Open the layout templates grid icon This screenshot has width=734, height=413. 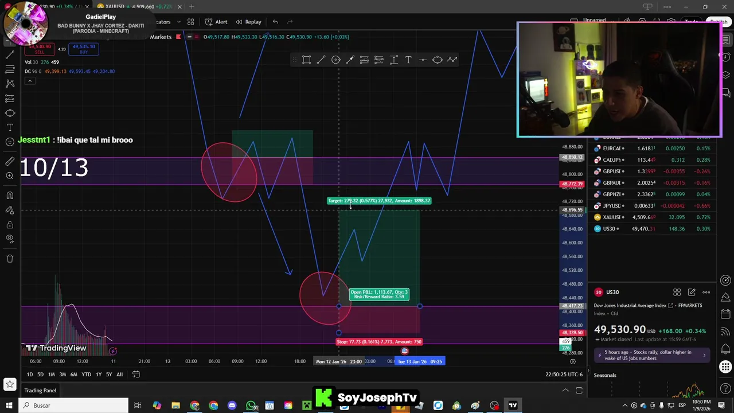pos(190,22)
